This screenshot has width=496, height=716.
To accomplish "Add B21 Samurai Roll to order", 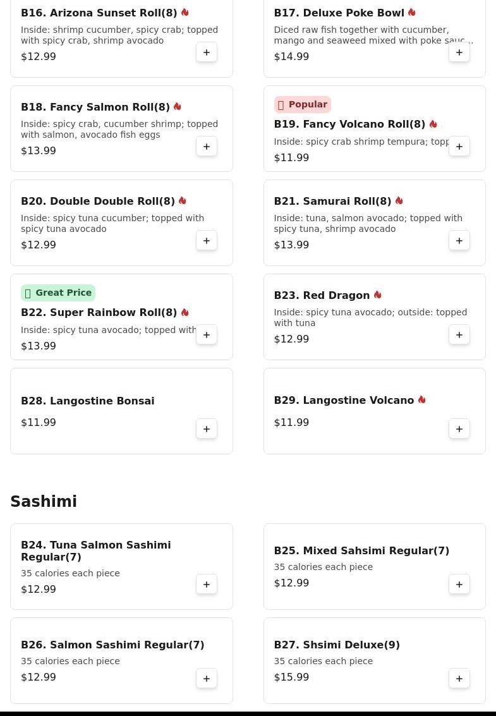I will [459, 241].
